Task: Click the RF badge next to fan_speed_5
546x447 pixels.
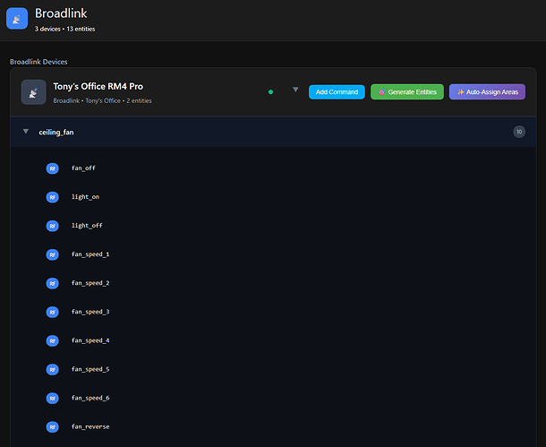Action: click(52, 370)
